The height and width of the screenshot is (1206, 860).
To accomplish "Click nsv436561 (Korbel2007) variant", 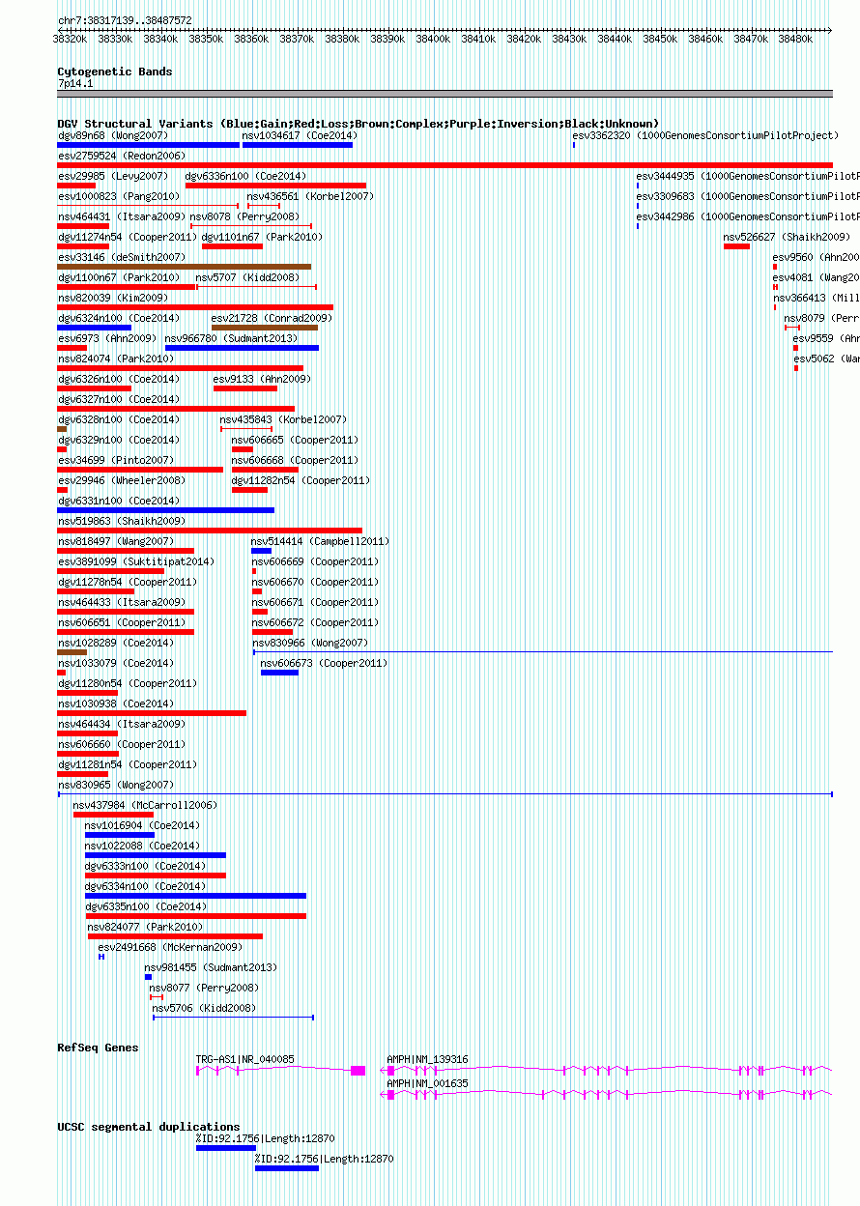I will tap(310, 196).
